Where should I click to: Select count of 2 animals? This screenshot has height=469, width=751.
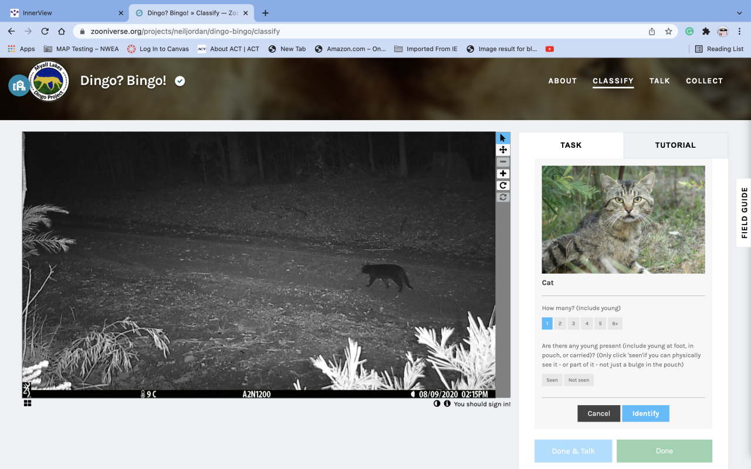tap(560, 324)
